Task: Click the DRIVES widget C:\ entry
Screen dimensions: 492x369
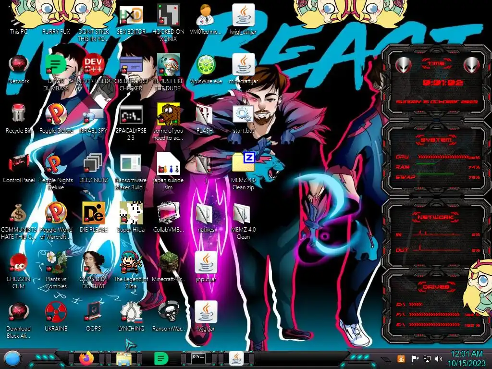Action: [409, 304]
